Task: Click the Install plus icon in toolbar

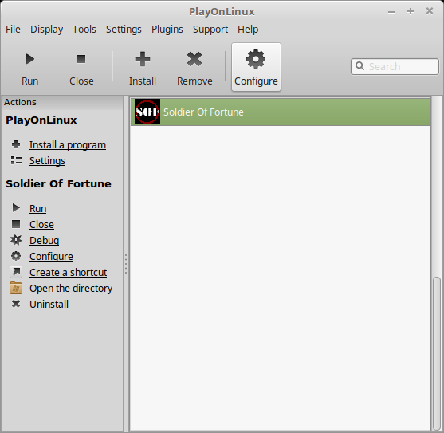Action: pyautogui.click(x=143, y=59)
